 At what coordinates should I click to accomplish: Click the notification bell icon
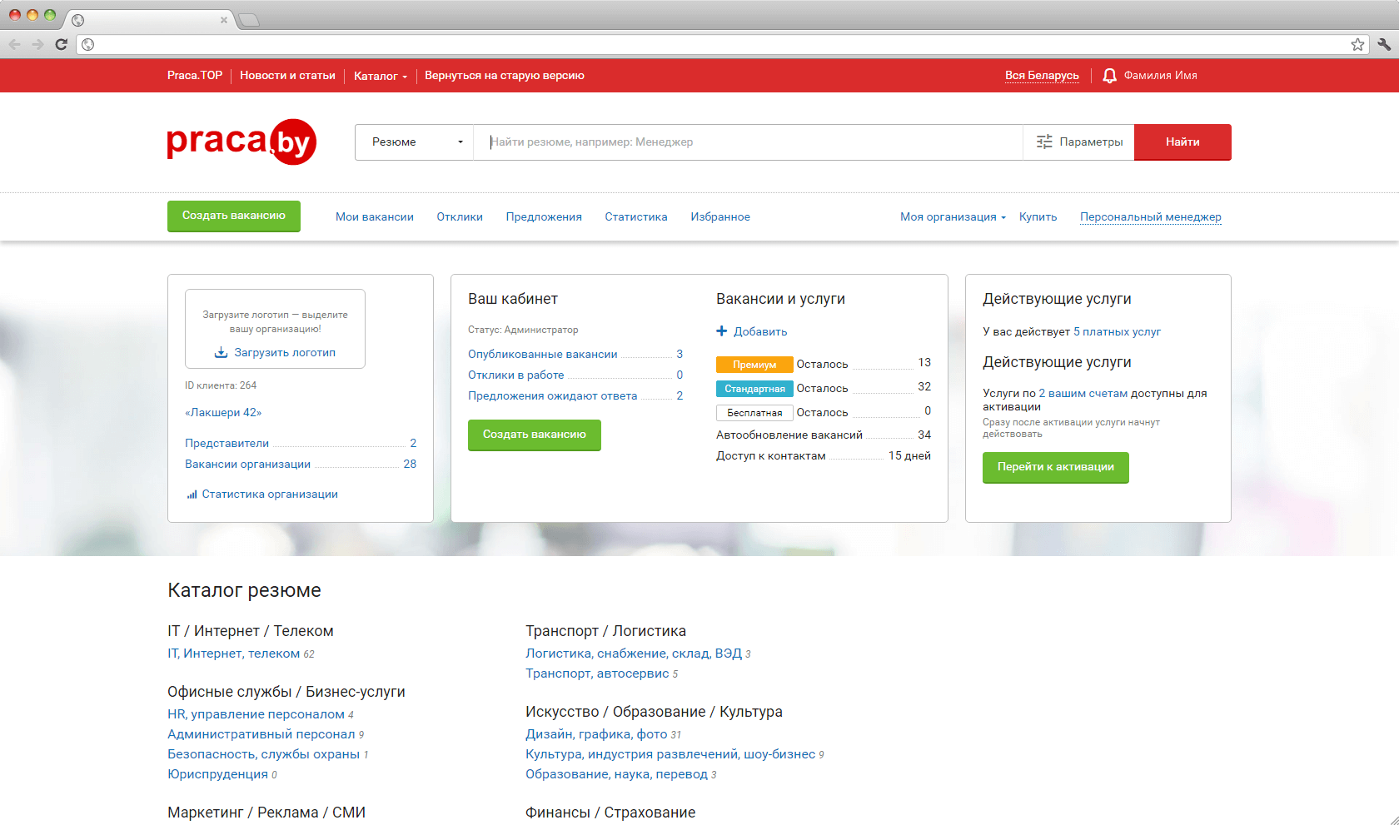coord(1109,76)
